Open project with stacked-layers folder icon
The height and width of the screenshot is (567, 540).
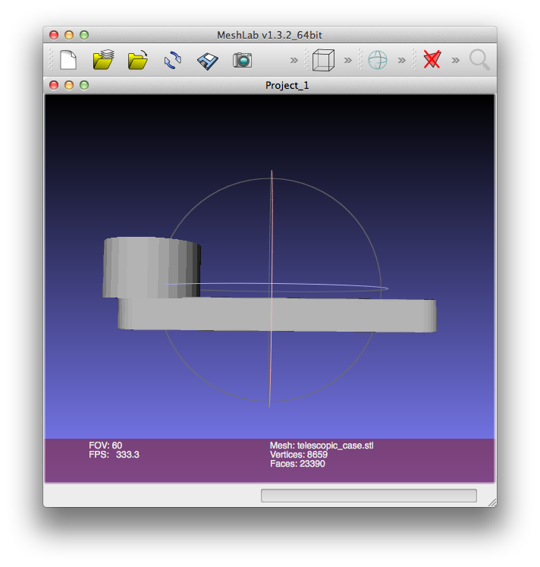103,60
